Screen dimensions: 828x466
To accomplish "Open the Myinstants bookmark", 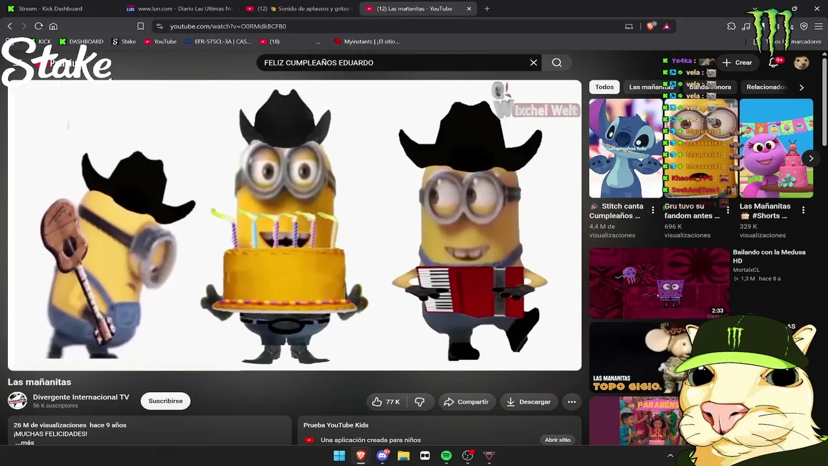I will coord(367,41).
